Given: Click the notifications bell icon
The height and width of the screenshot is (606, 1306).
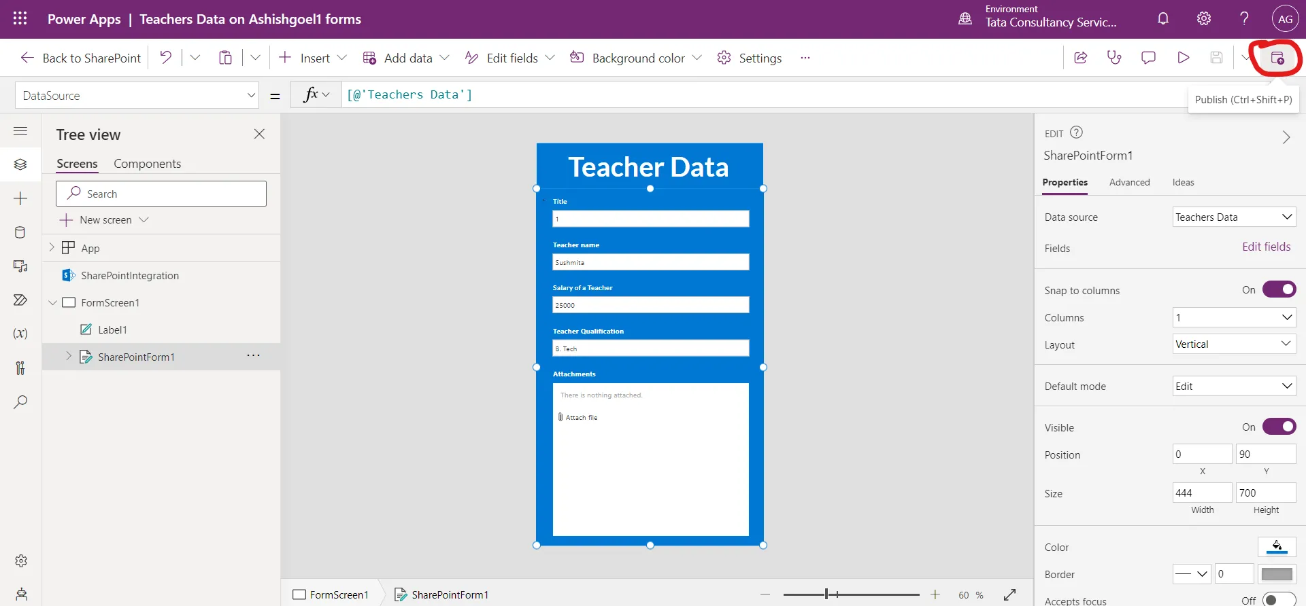Looking at the screenshot, I should coord(1163,18).
